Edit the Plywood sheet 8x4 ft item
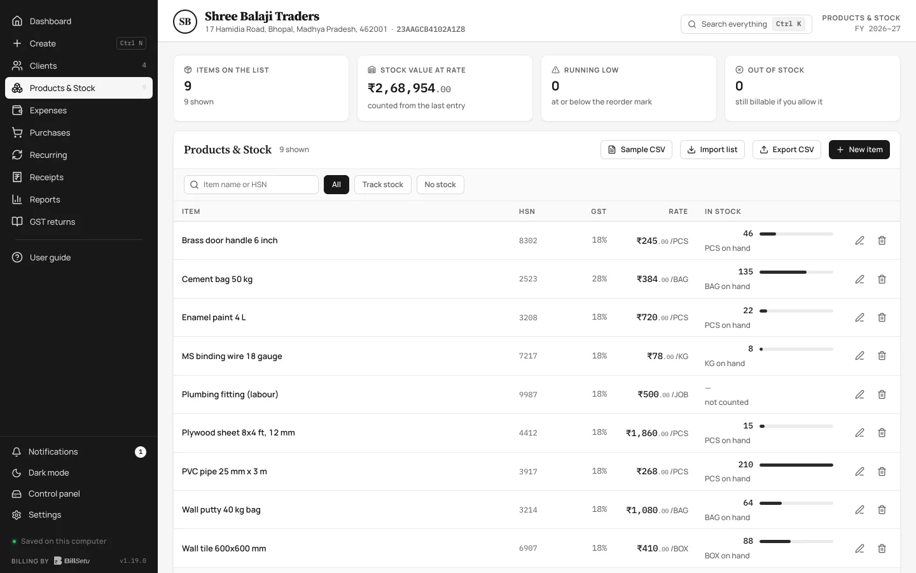Image resolution: width=916 pixels, height=573 pixels. point(859,433)
